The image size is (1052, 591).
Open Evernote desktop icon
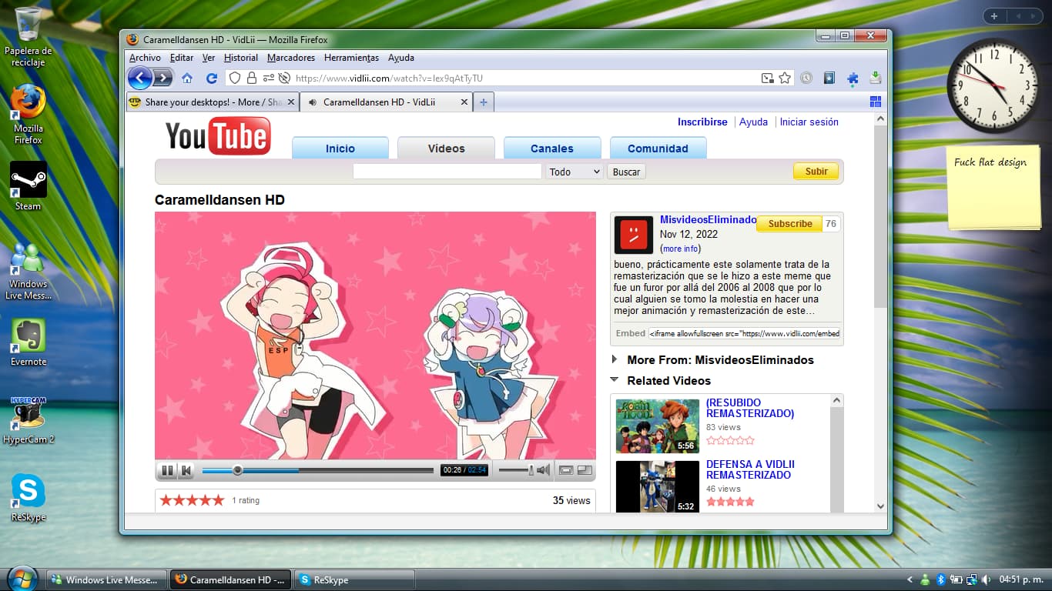tap(28, 342)
